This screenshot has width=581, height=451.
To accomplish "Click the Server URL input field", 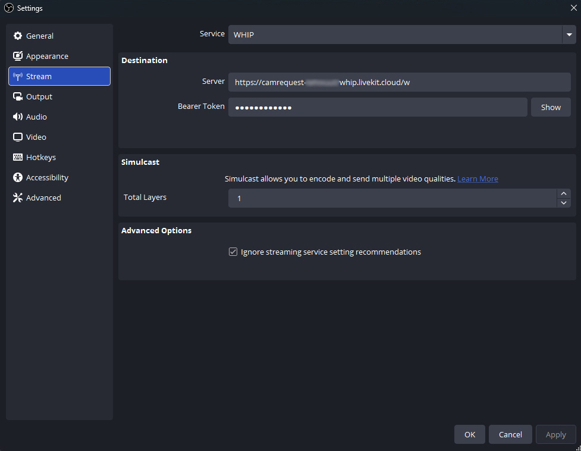I will point(400,82).
